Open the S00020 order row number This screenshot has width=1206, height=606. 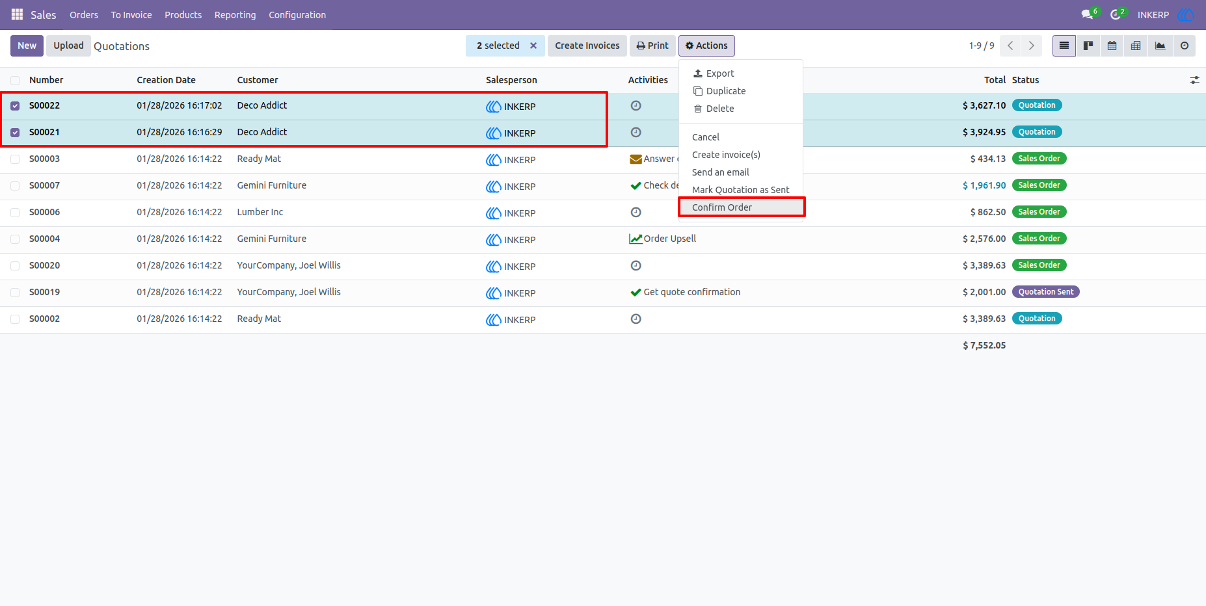[x=44, y=265]
